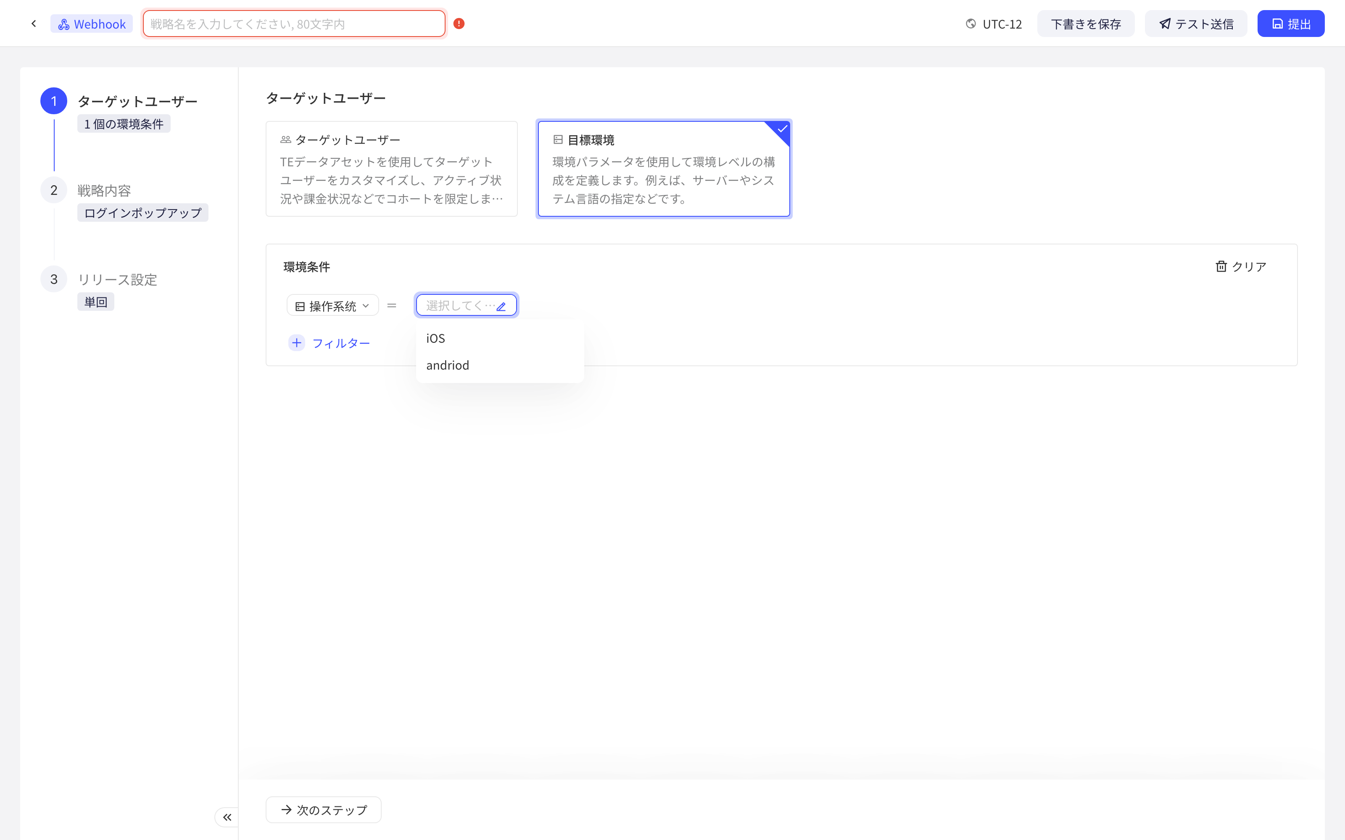The width and height of the screenshot is (1345, 840).
Task: Click the テスト送信 button
Action: (x=1195, y=24)
